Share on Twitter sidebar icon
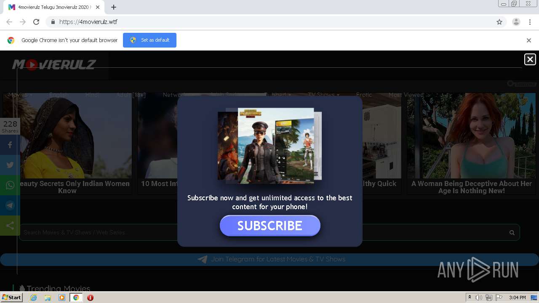Image resolution: width=539 pixels, height=303 pixels. (10, 165)
